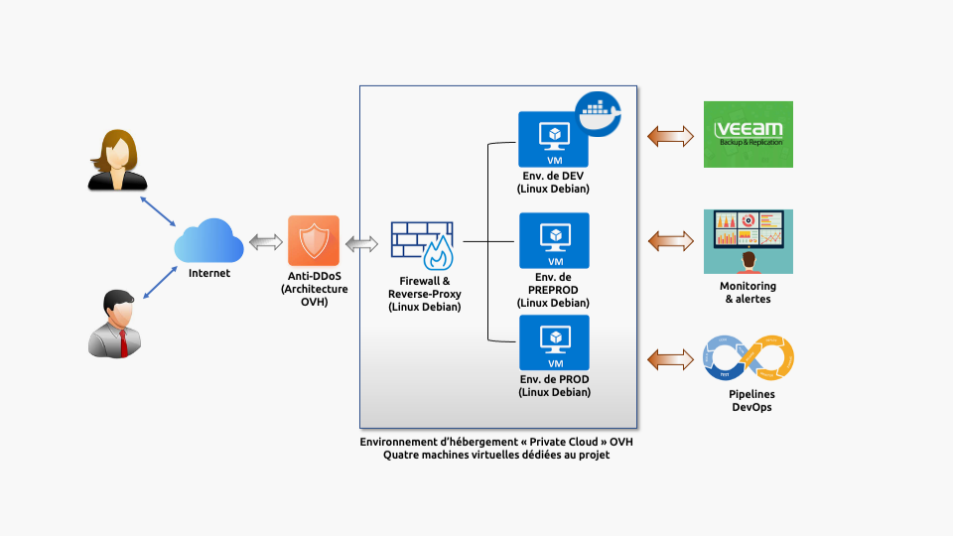The width and height of the screenshot is (953, 536).
Task: Select the orange arrow next to Monitoring
Action: (670, 240)
